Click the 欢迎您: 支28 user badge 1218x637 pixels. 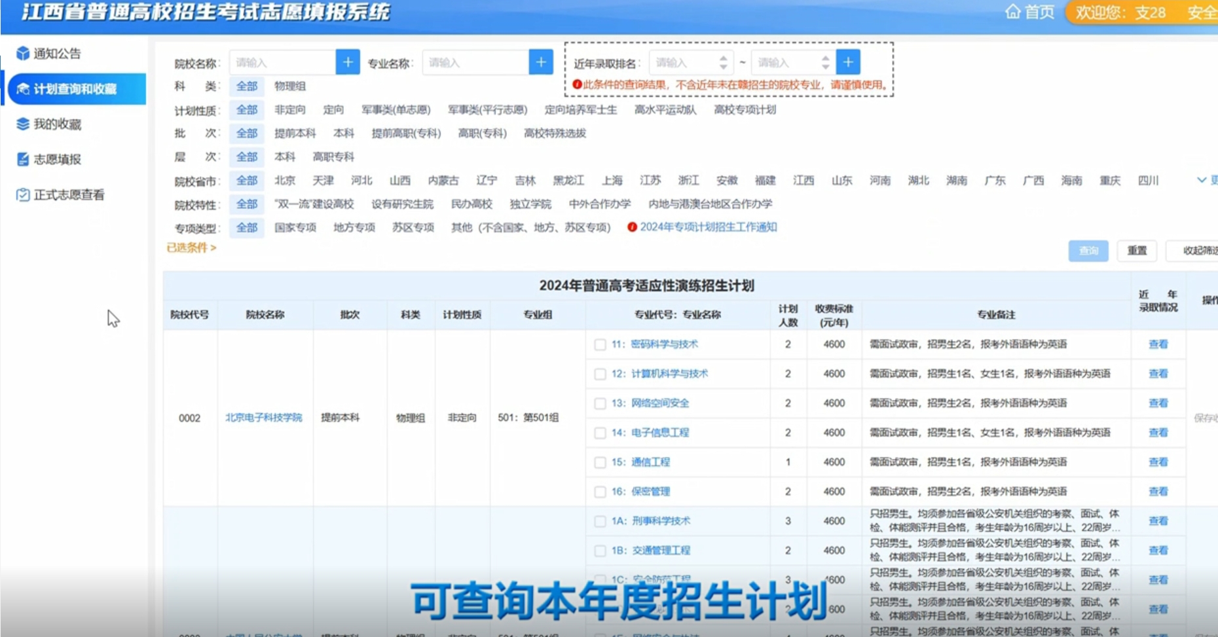coord(1120,12)
